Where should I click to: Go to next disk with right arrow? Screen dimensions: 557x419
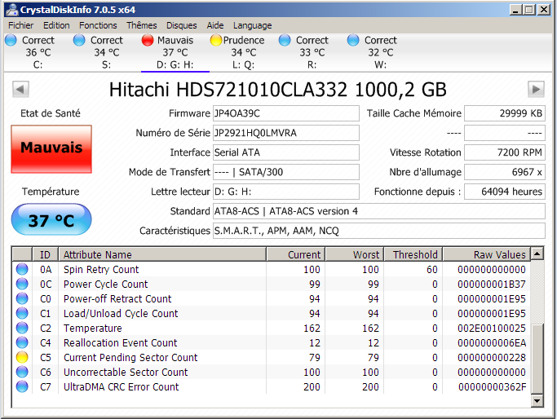(536, 89)
